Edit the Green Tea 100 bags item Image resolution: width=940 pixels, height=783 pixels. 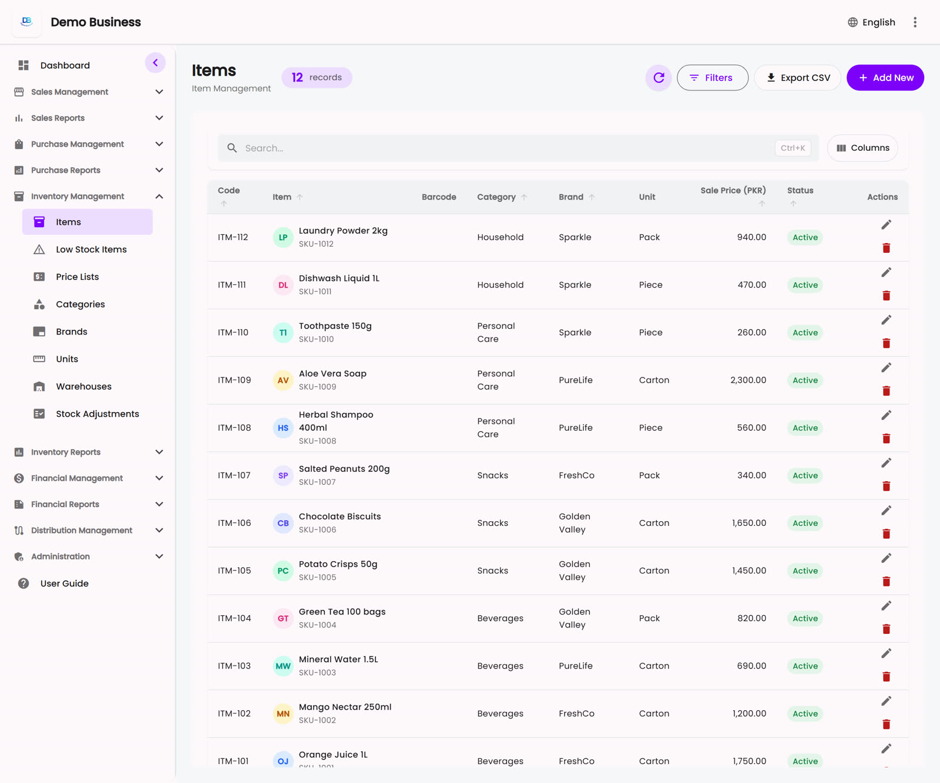[886, 606]
